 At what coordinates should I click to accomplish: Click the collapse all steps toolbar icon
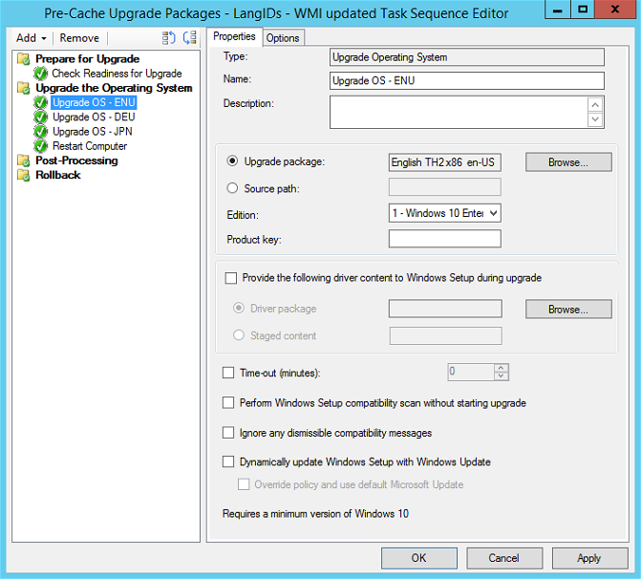[190, 37]
